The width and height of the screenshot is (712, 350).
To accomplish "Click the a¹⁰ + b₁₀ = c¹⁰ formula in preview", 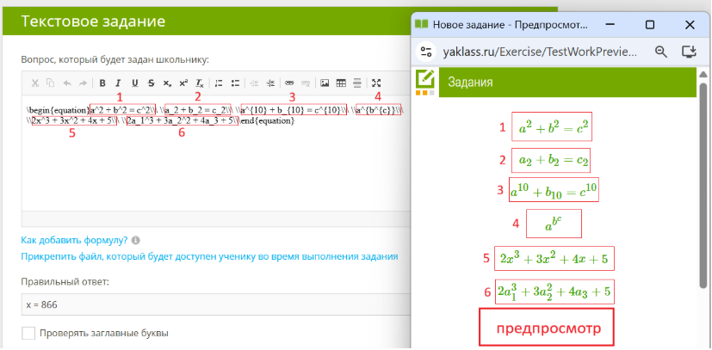I will click(x=554, y=190).
